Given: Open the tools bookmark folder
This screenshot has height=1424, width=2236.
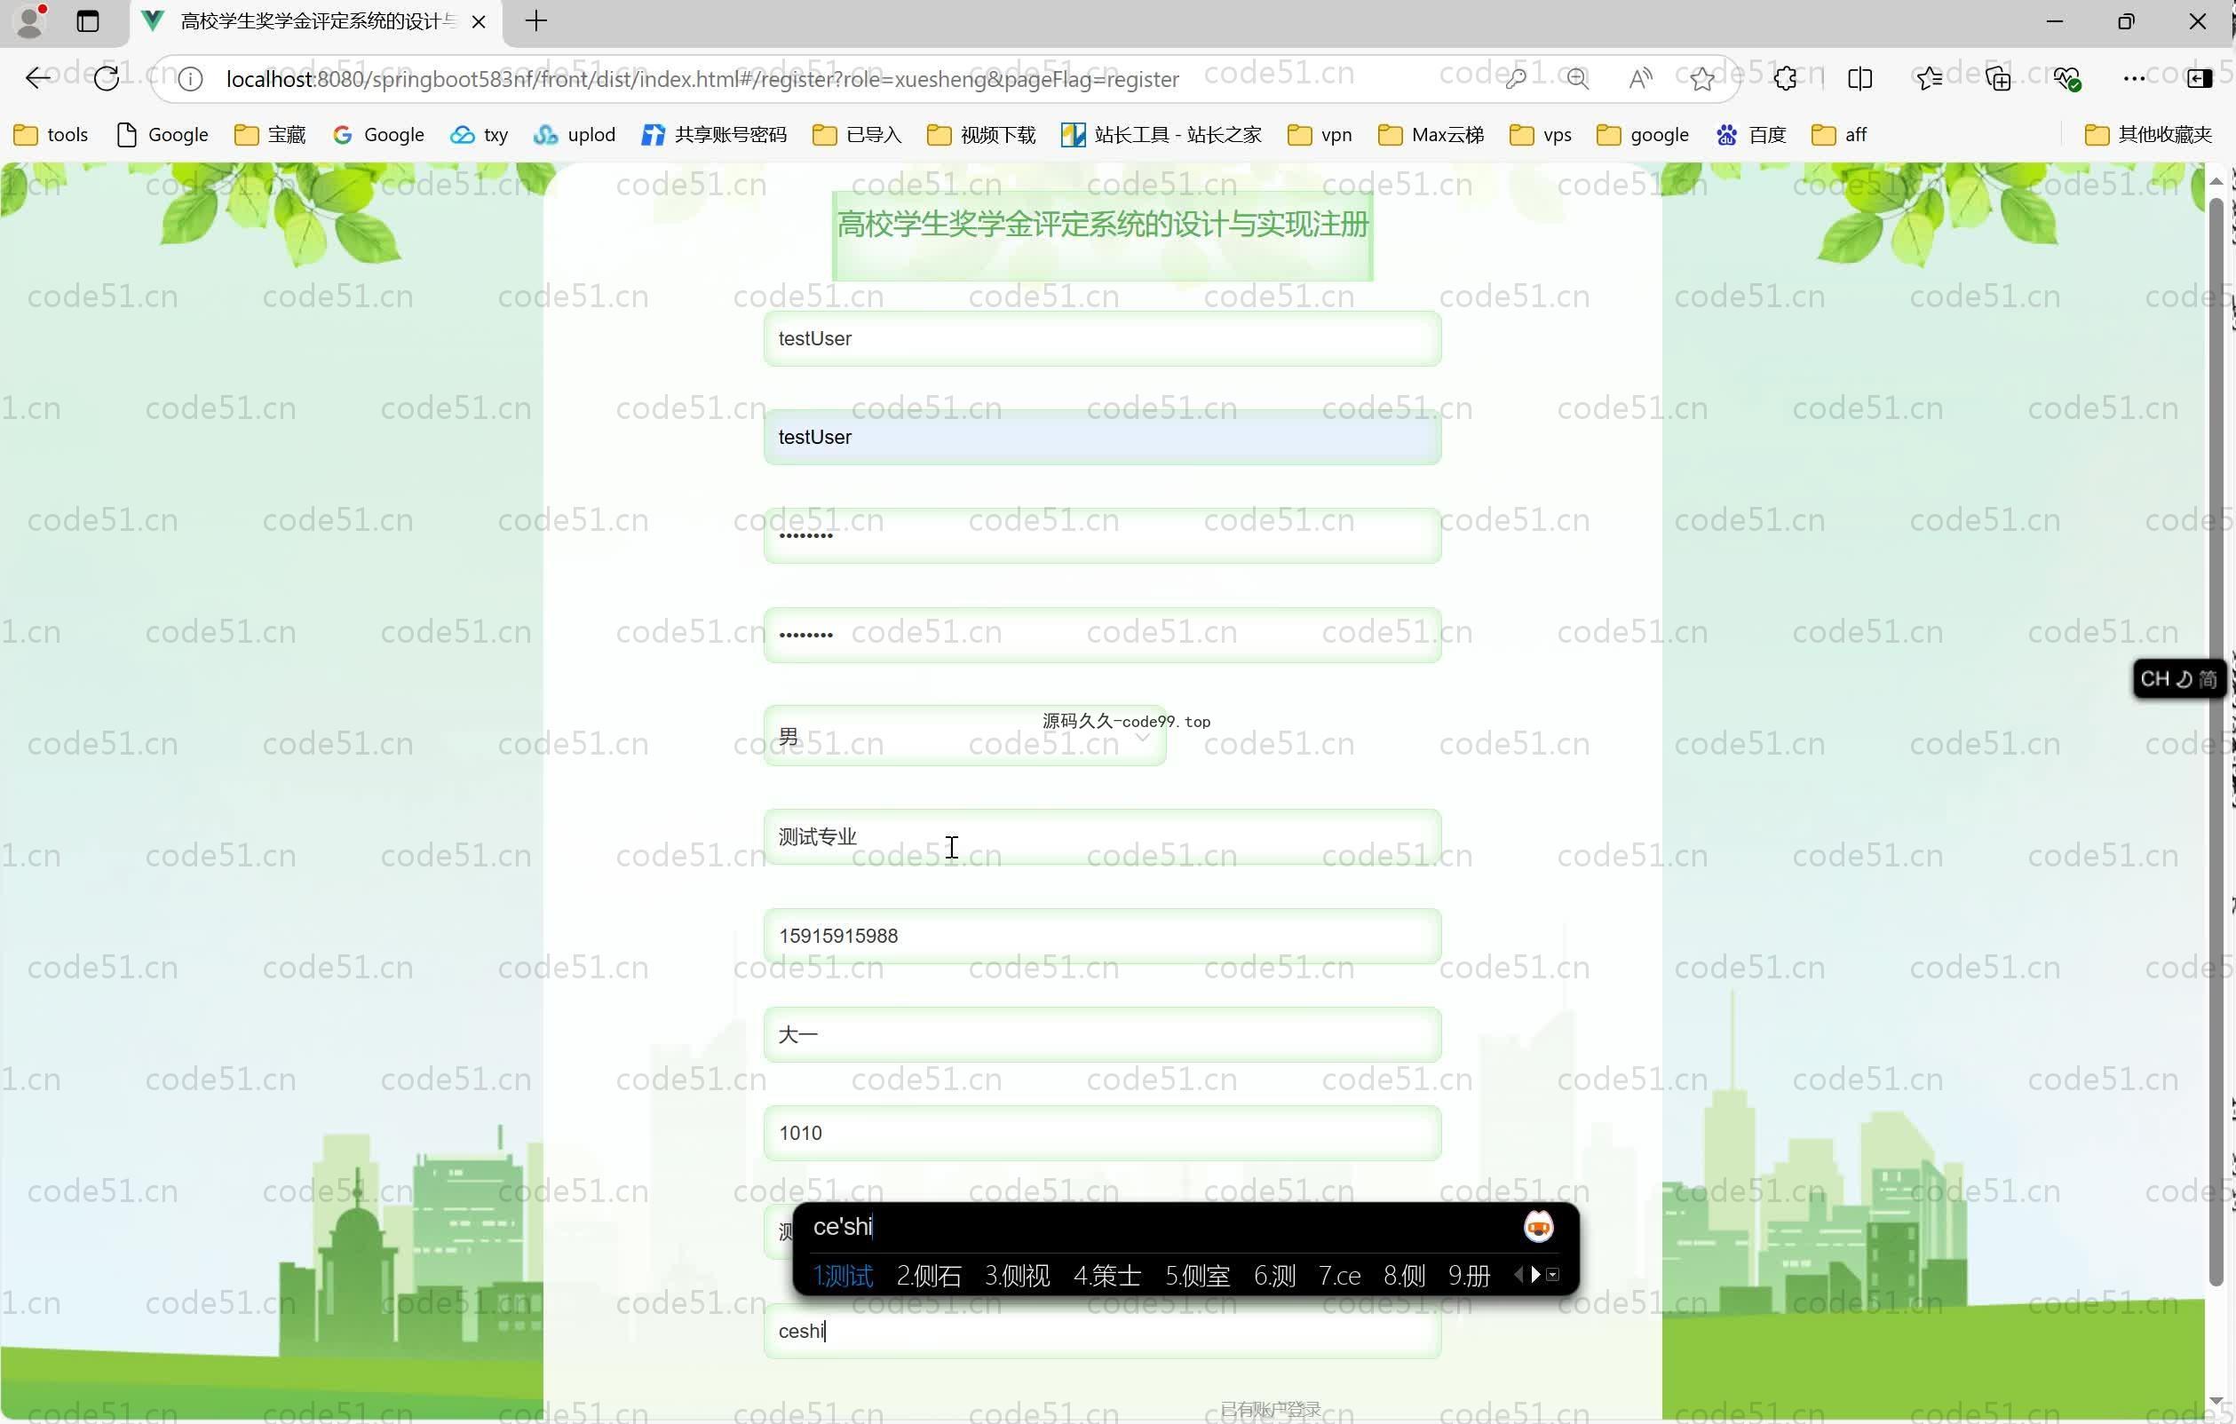Looking at the screenshot, I should coord(52,135).
